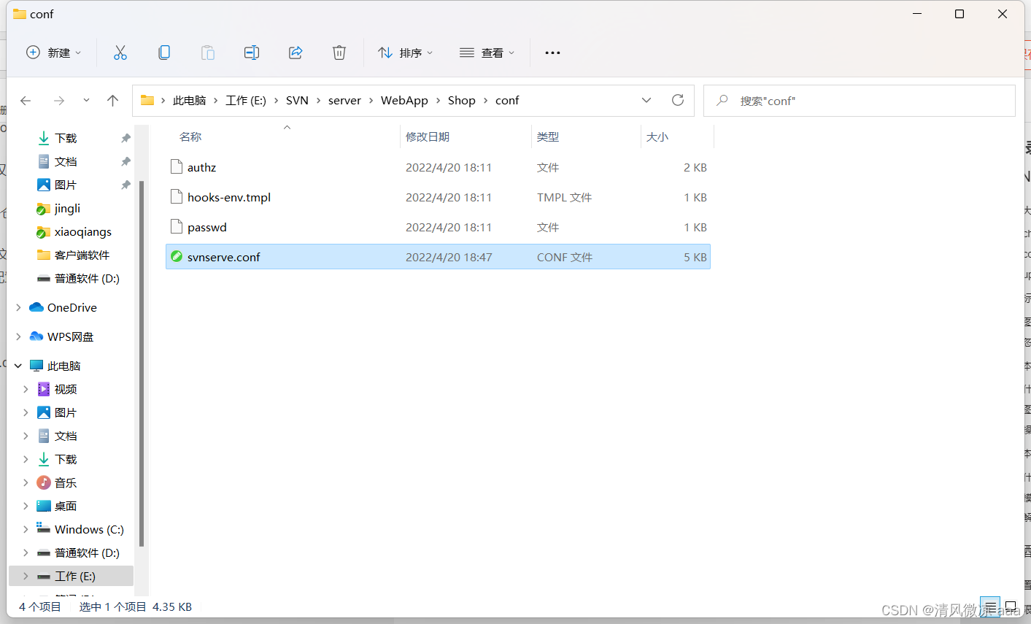Open the pinned 图片 quick access item
1031x624 pixels.
[57, 185]
